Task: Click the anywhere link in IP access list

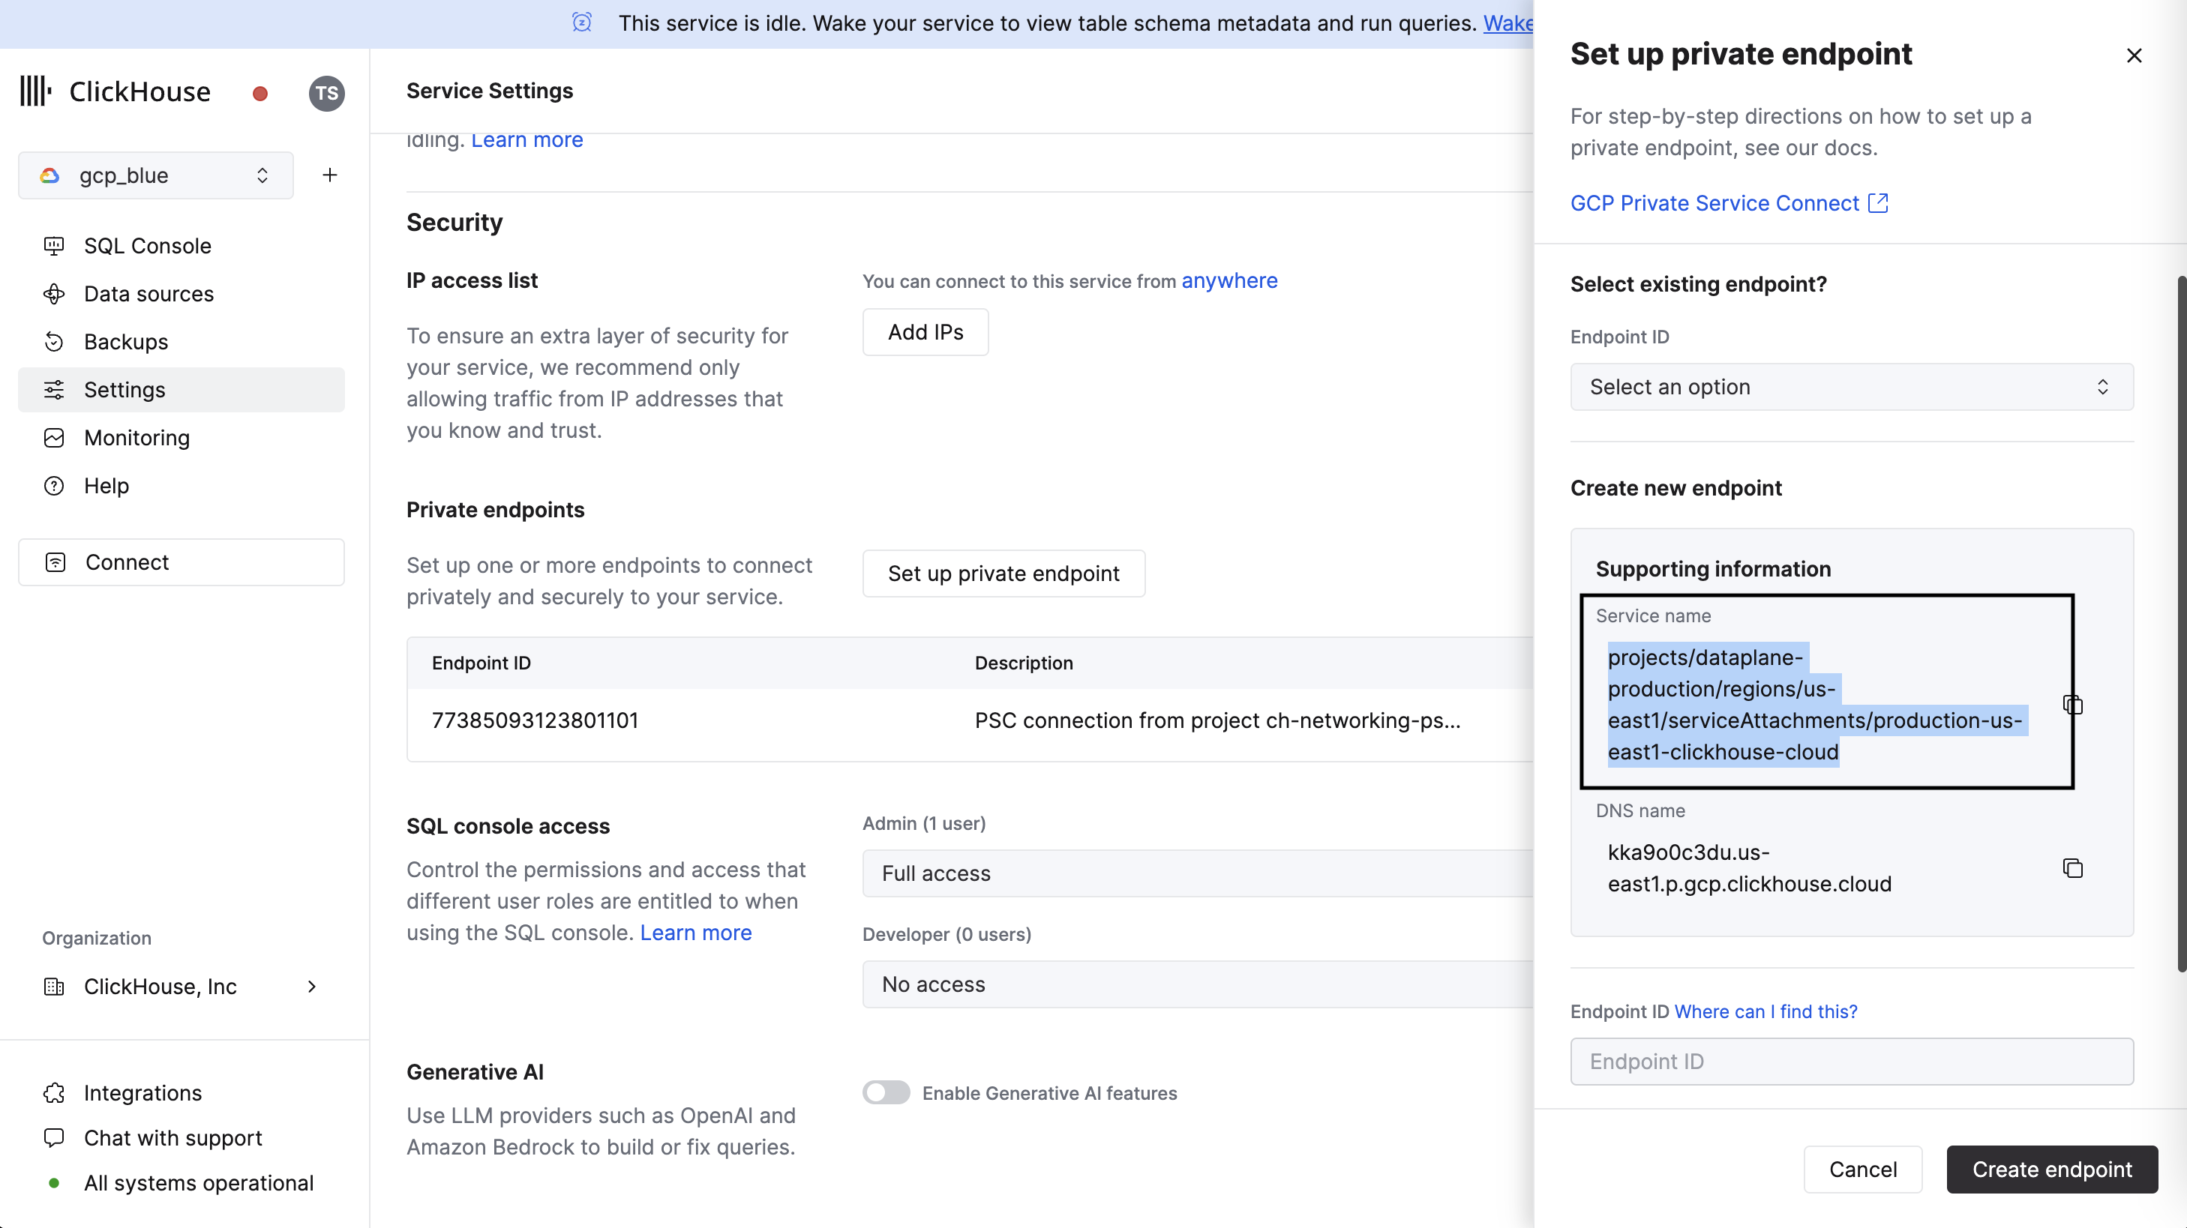Action: [1229, 281]
